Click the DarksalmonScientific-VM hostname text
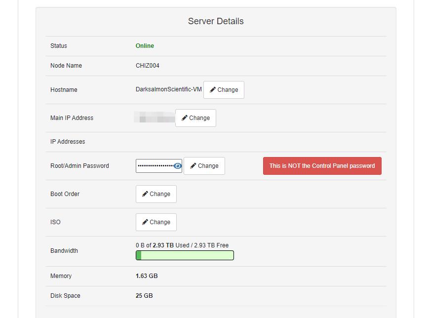Image resolution: width=426 pixels, height=318 pixels. (x=168, y=90)
